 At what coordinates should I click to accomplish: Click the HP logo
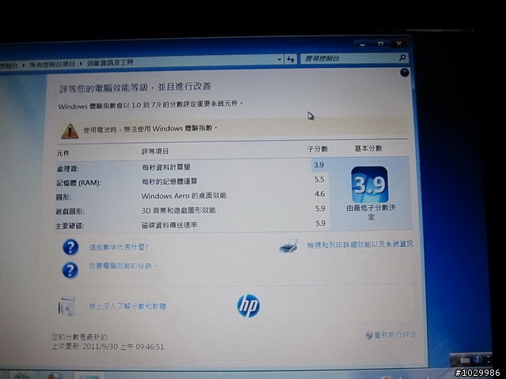tap(248, 306)
